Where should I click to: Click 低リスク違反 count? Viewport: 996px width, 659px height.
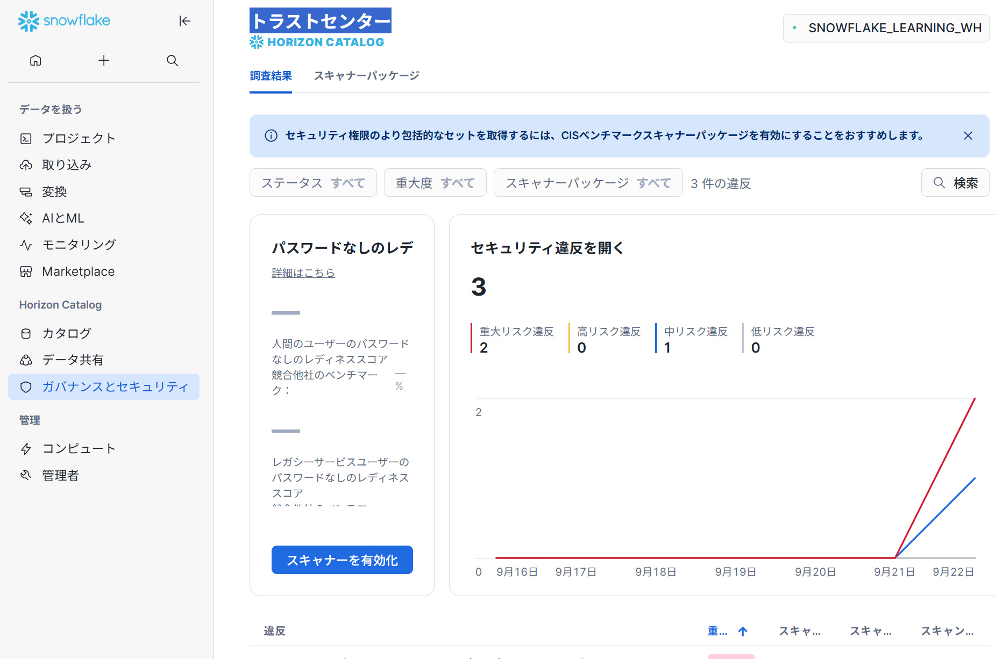(756, 348)
